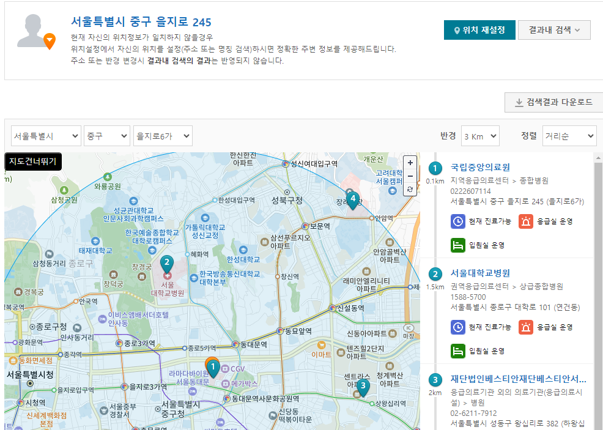The width and height of the screenshot is (603, 430).
Task: Click the numbered badge 2 in results list
Action: (435, 274)
